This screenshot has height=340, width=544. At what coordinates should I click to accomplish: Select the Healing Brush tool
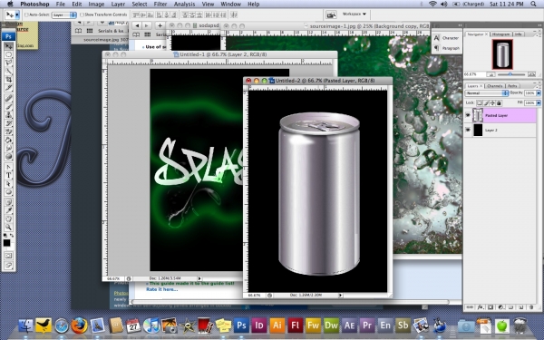point(9,98)
